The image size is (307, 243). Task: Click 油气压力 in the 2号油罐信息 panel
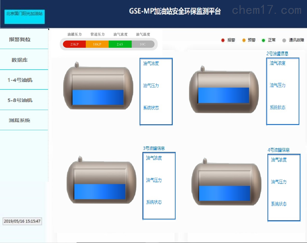click(x=278, y=85)
